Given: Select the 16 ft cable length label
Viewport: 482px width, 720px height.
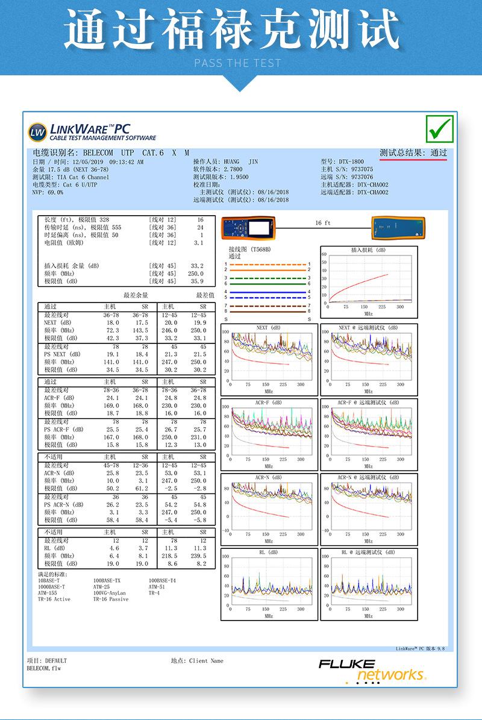Looking at the screenshot, I should [x=323, y=223].
